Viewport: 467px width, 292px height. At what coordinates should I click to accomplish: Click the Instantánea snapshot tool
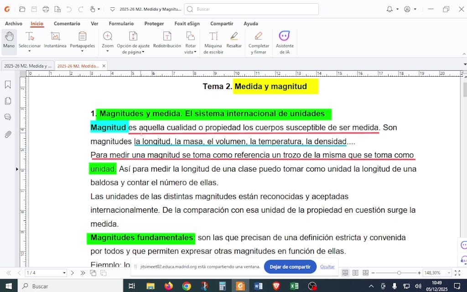[55, 40]
